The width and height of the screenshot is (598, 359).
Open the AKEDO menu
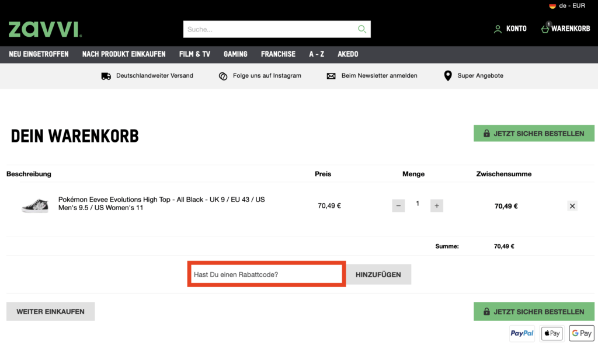click(x=348, y=54)
